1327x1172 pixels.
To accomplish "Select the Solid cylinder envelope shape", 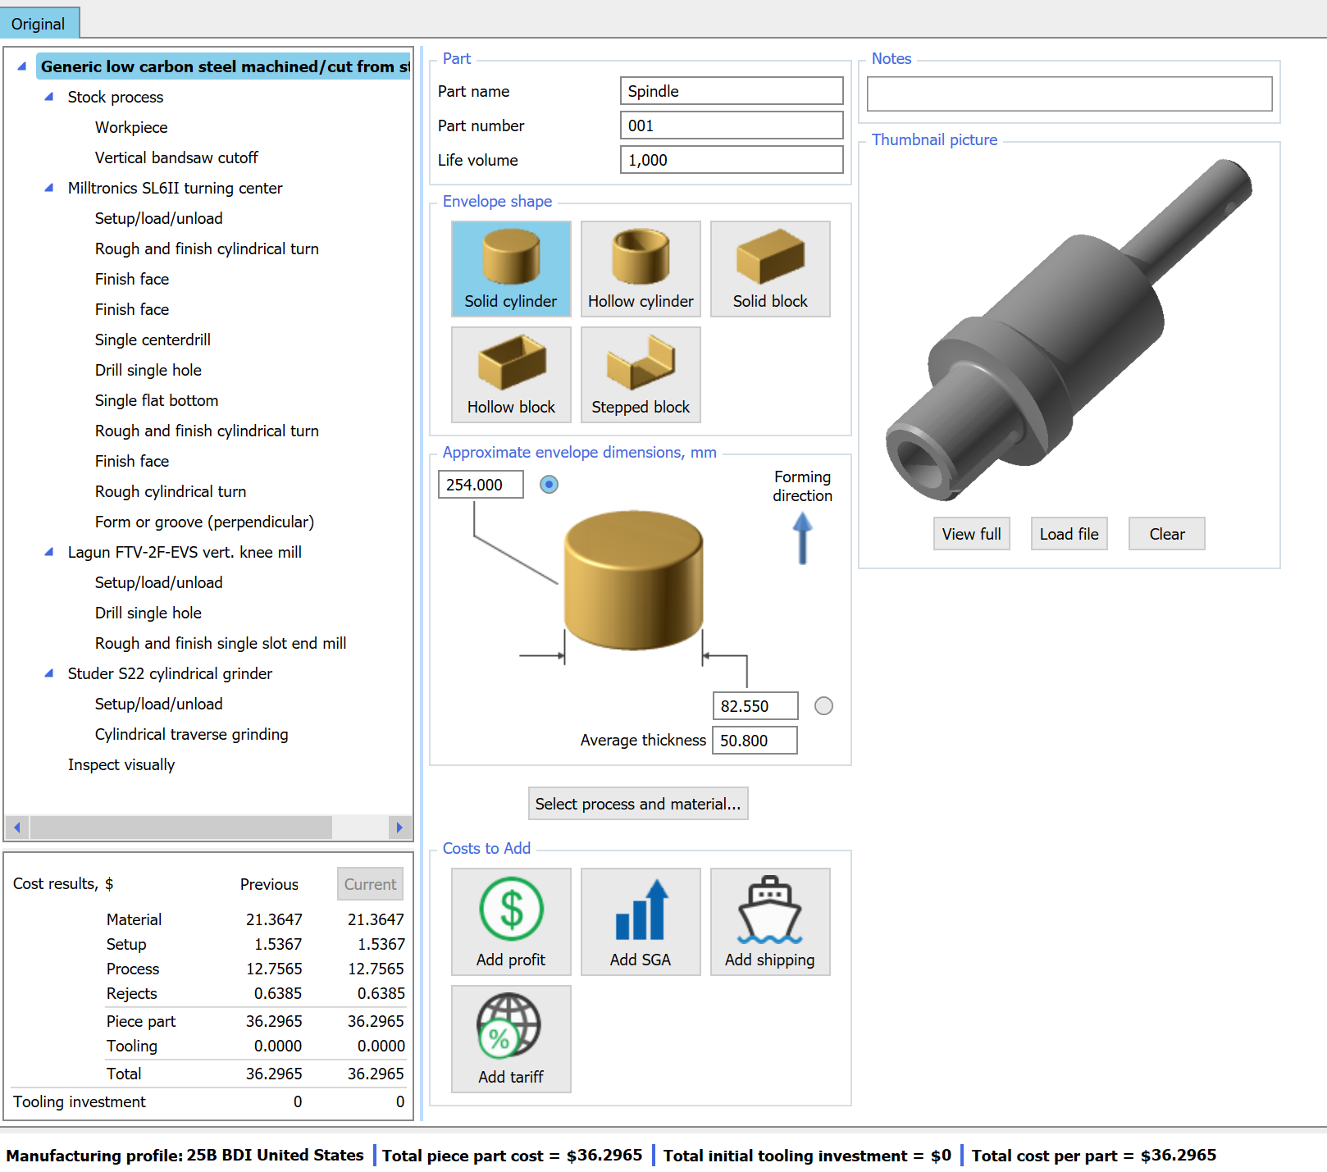I will (510, 267).
